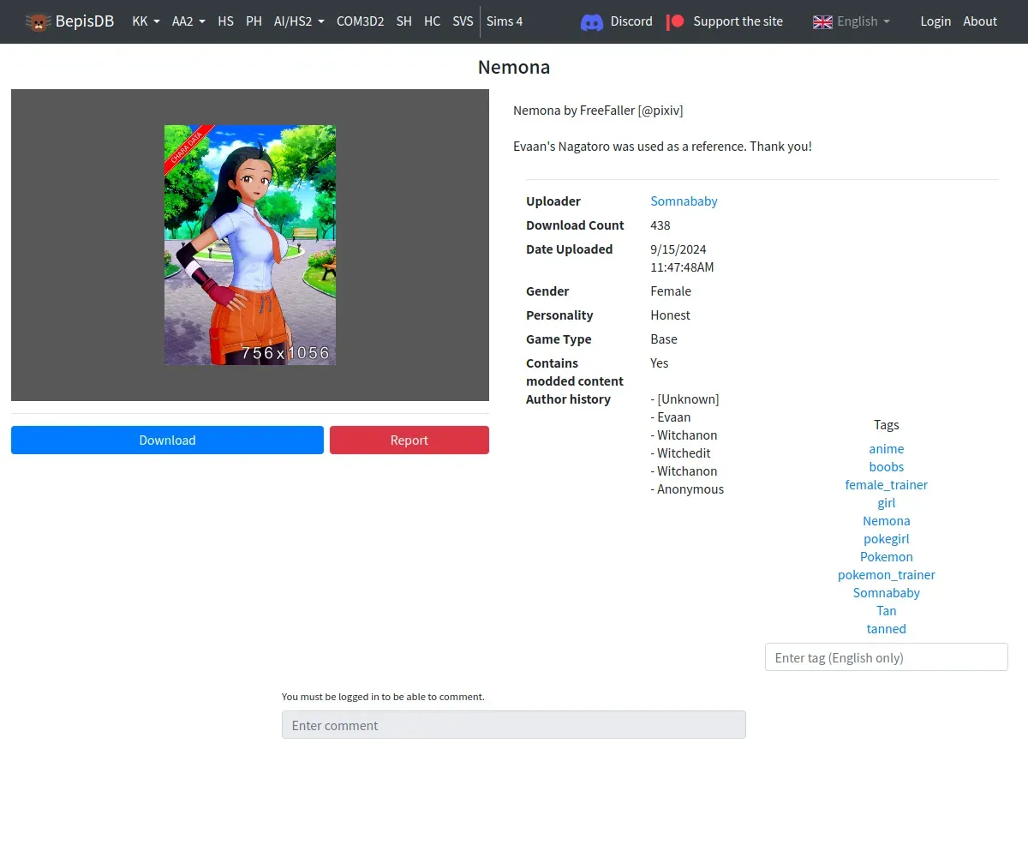Open uploader Somnababy profile link
This screenshot has width=1028, height=857.
point(684,201)
